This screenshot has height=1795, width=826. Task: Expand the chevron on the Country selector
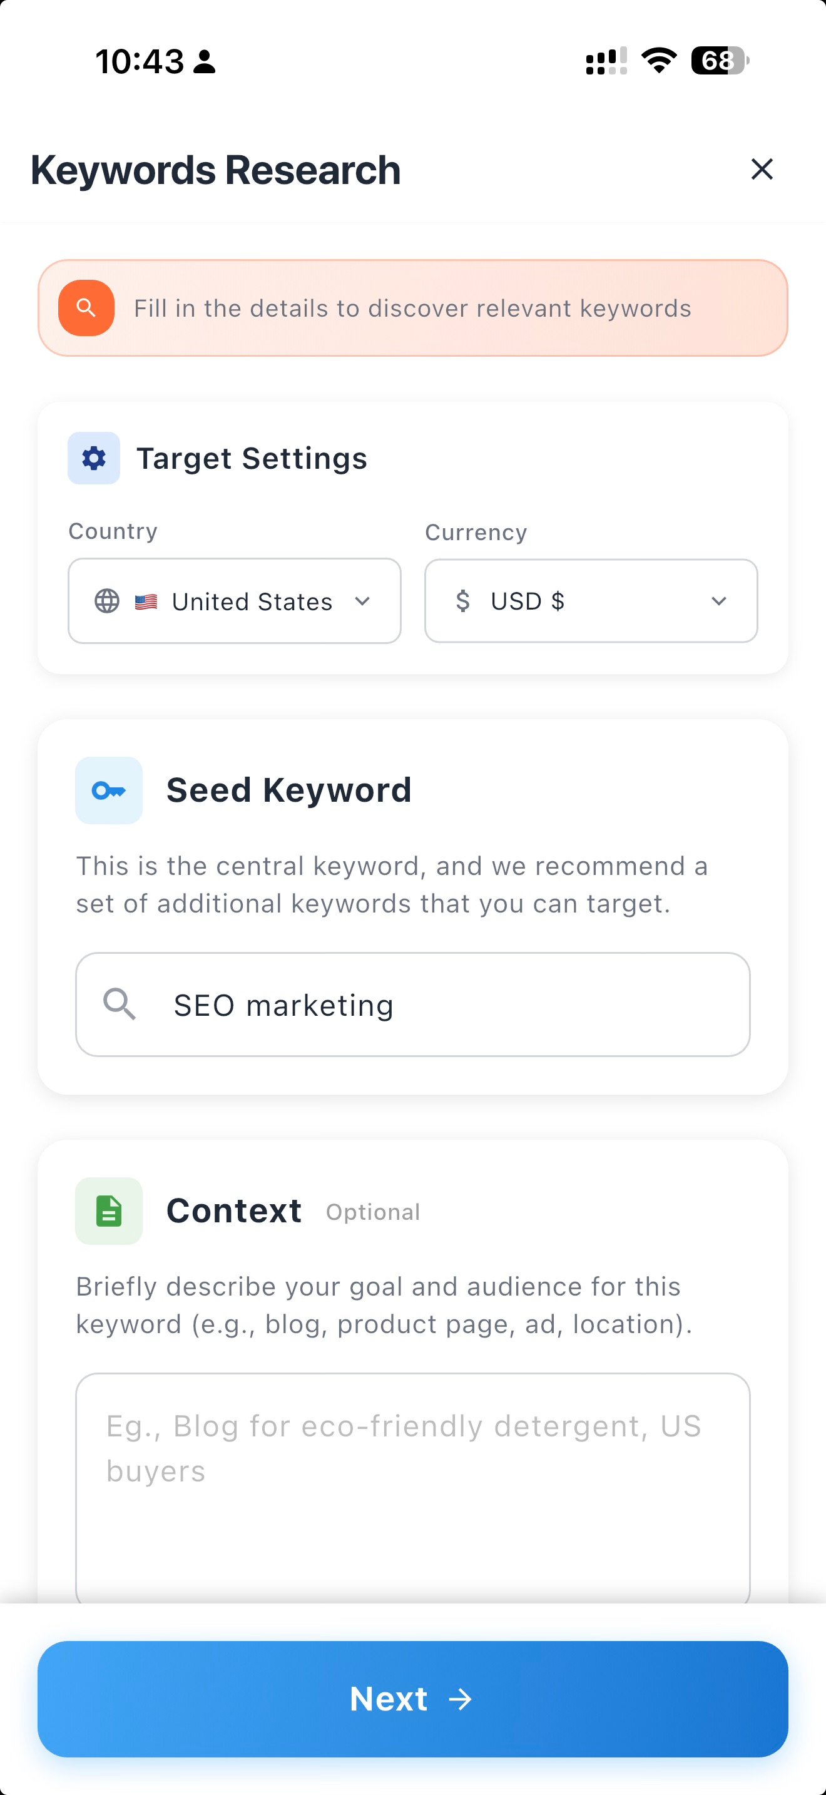[363, 601]
